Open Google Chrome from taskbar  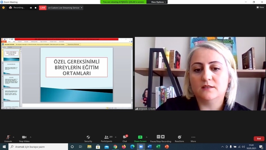[115, 147]
